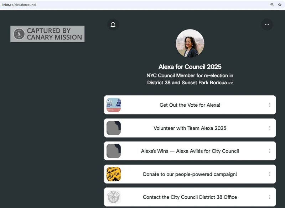Click the browser zoom magnifier icon

tap(272, 5)
